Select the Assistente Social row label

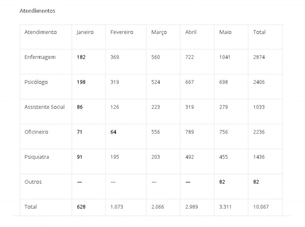click(44, 107)
